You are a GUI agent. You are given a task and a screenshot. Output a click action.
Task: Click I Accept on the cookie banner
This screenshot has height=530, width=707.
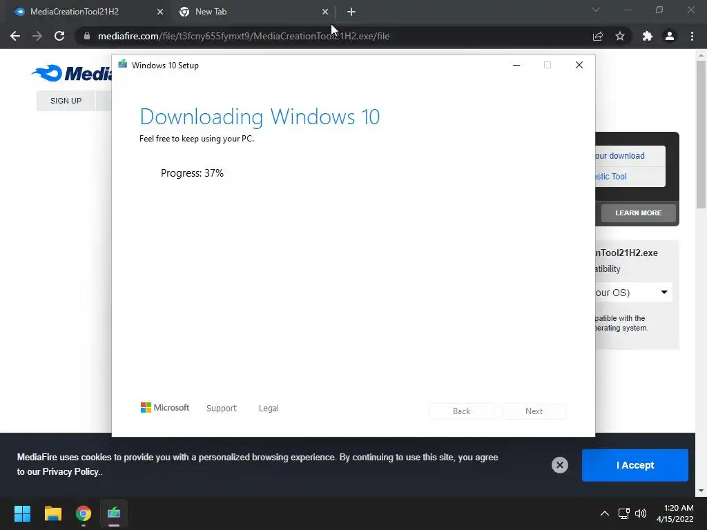tap(635, 464)
